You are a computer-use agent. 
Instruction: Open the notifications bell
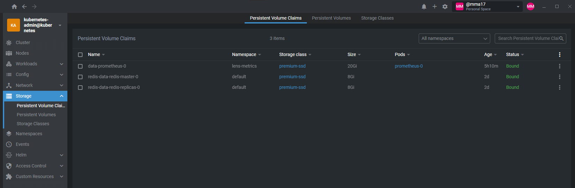424,7
